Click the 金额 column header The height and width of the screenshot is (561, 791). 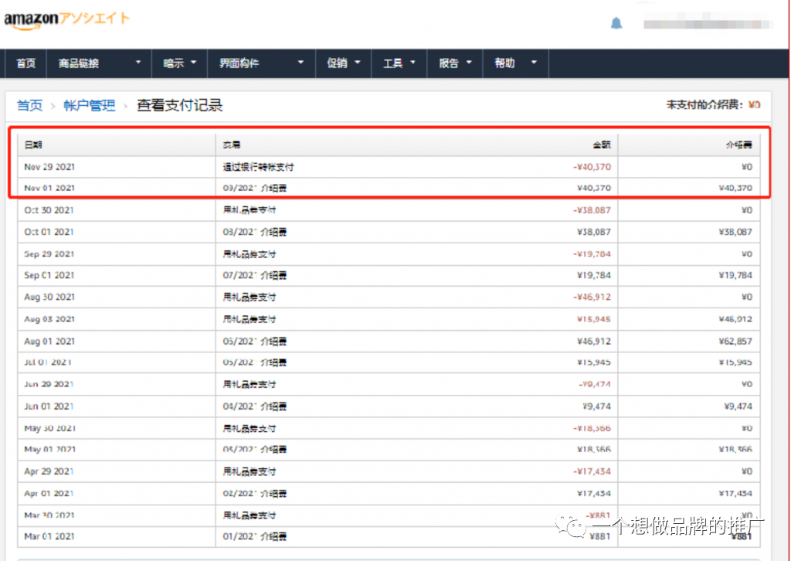pyautogui.click(x=601, y=145)
